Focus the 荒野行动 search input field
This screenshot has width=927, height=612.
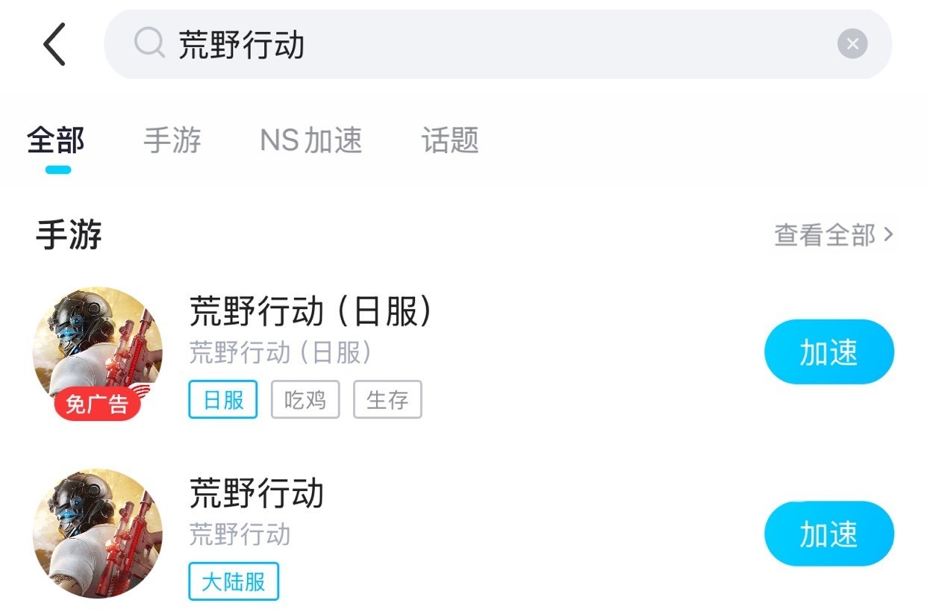click(x=493, y=45)
